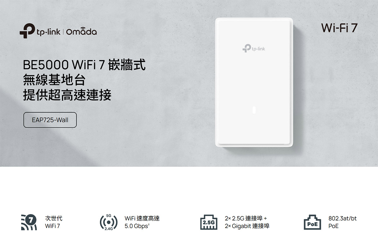Click the 2.5G Ethernet port icon

(x=209, y=222)
